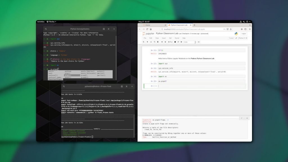
Task: Move the selected cell up
Action: 161,42
